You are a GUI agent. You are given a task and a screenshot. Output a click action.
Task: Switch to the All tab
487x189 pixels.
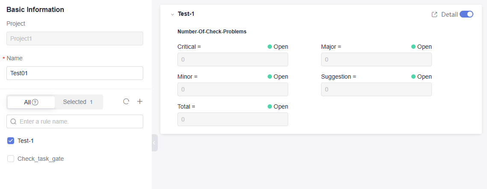[31, 102]
